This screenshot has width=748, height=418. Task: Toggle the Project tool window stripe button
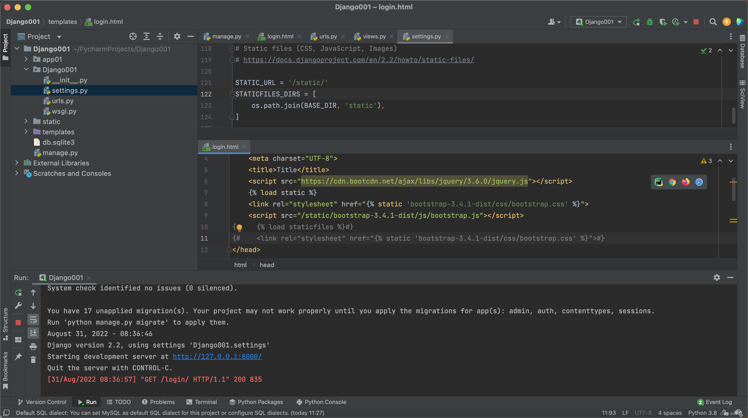coord(5,47)
